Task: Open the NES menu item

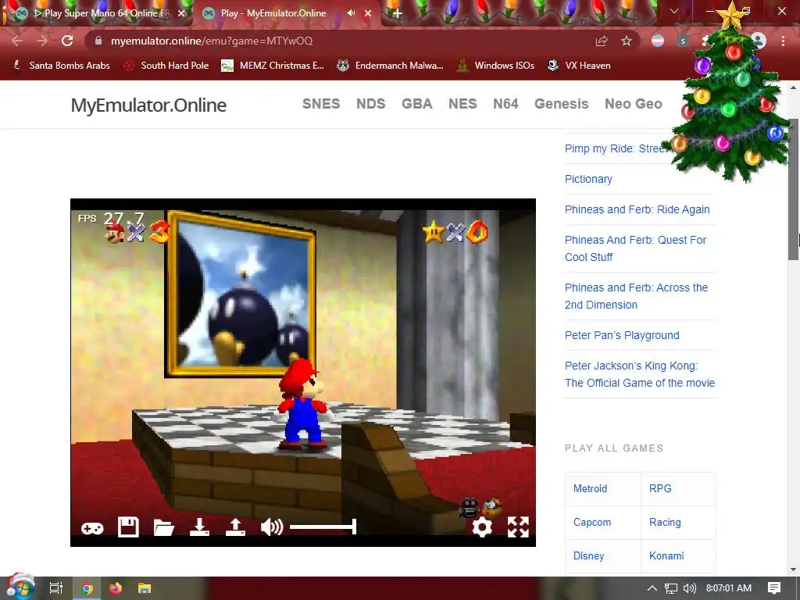Action: tap(462, 104)
